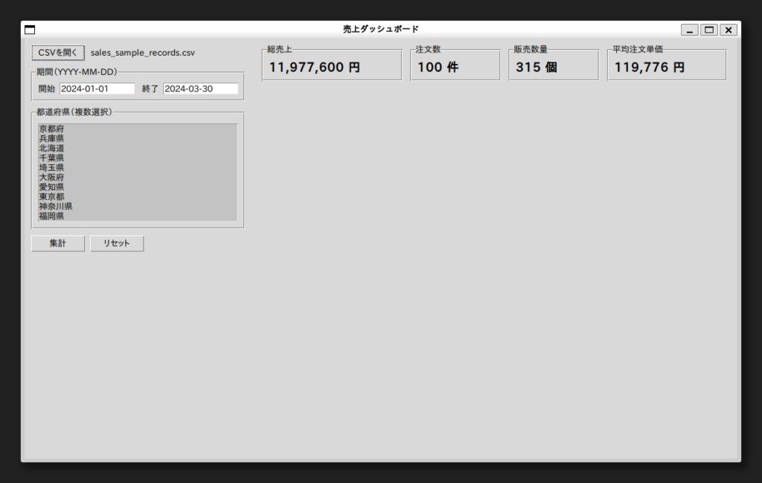This screenshot has height=483, width=762.
Task: Click the 終了 date input field
Action: click(200, 88)
